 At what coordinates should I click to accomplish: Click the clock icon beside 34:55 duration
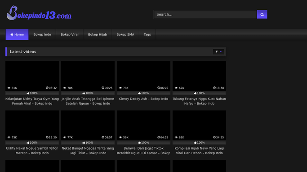[x=214, y=138]
